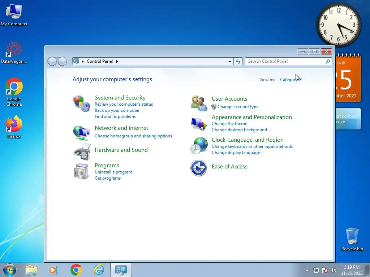This screenshot has width=370, height=277.
Task: Click the Control Panel breadcrumb label
Action: tap(100, 61)
